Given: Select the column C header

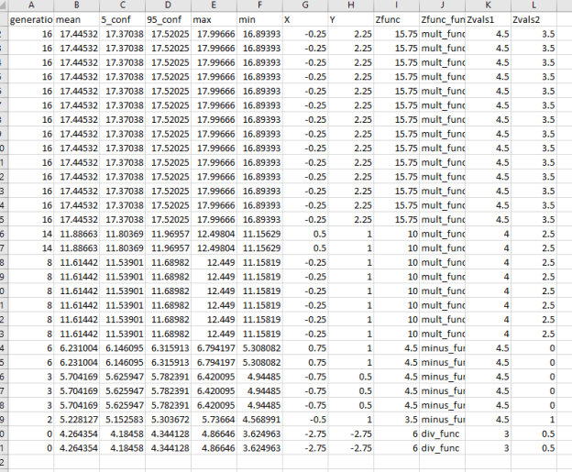Looking at the screenshot, I should point(121,5).
